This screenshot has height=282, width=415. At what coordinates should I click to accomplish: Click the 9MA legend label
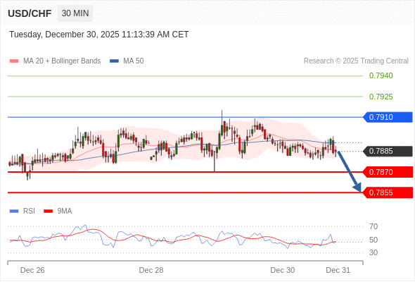[65, 211]
